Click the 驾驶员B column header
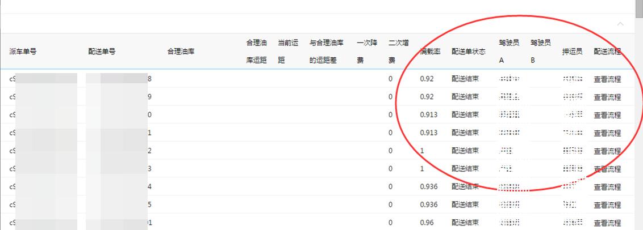Viewport: 643px width, 230px height. 541,52
